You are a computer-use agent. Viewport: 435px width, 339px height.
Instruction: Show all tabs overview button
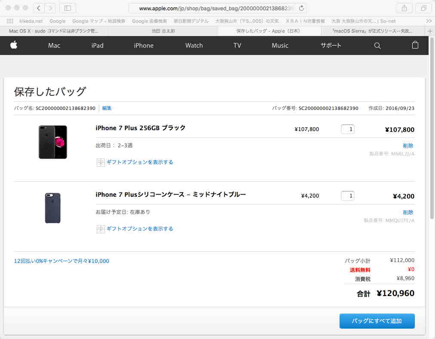click(423, 8)
